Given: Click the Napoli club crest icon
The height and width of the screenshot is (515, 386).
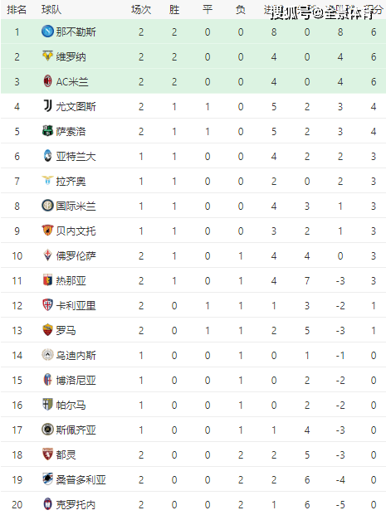Looking at the screenshot, I should (47, 32).
